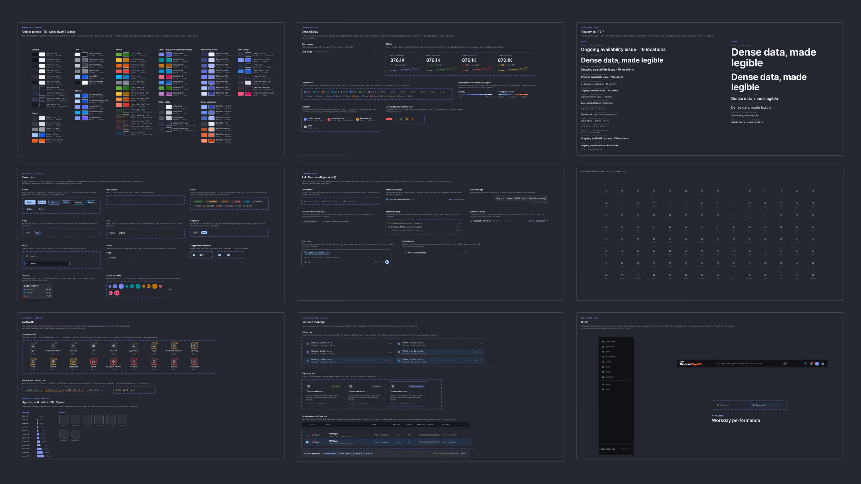Open Gallery in the Shell sidebar

606,372
